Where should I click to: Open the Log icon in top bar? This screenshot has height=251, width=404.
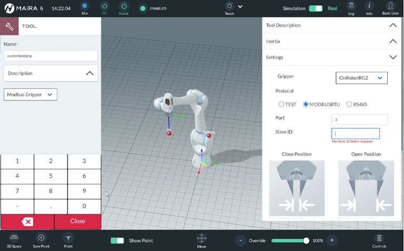click(351, 6)
